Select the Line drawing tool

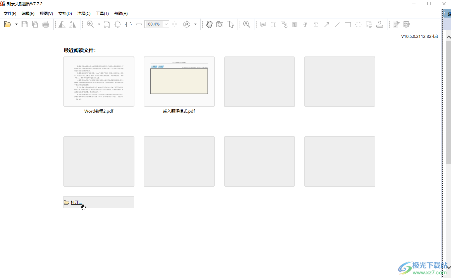pyautogui.click(x=337, y=25)
